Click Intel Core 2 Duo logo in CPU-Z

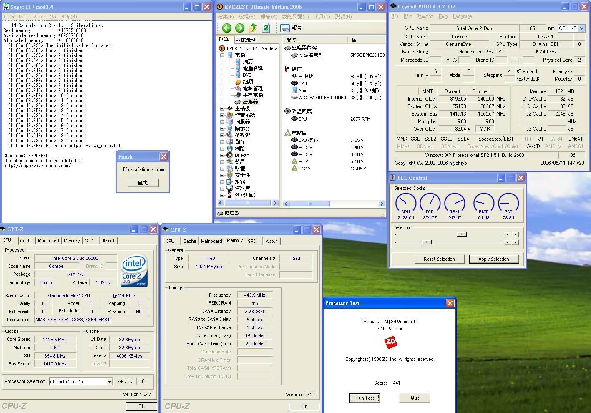click(x=134, y=271)
